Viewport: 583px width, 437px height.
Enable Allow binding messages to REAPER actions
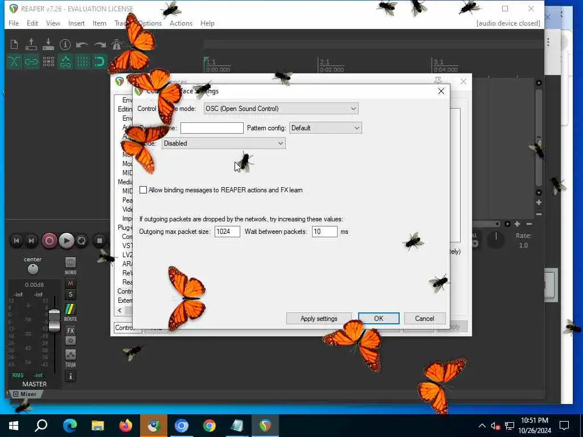[x=143, y=190]
